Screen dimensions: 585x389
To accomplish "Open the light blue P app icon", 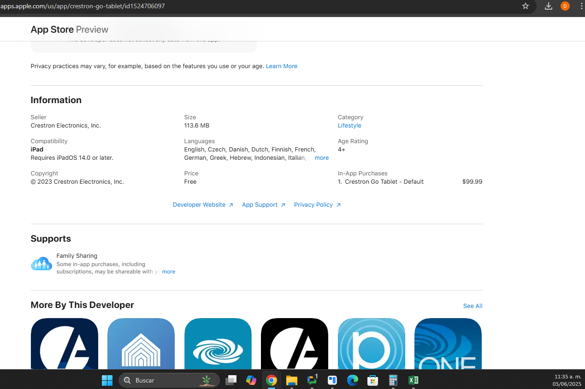I will (372, 343).
